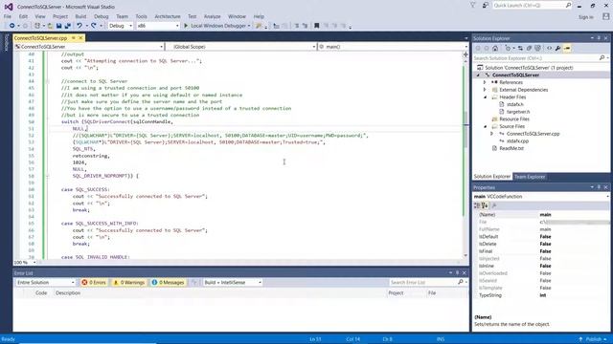Click the Collapse All icon in Solution Explorer
Viewport: 613px width, 344px height.
pyautogui.click(x=529, y=49)
